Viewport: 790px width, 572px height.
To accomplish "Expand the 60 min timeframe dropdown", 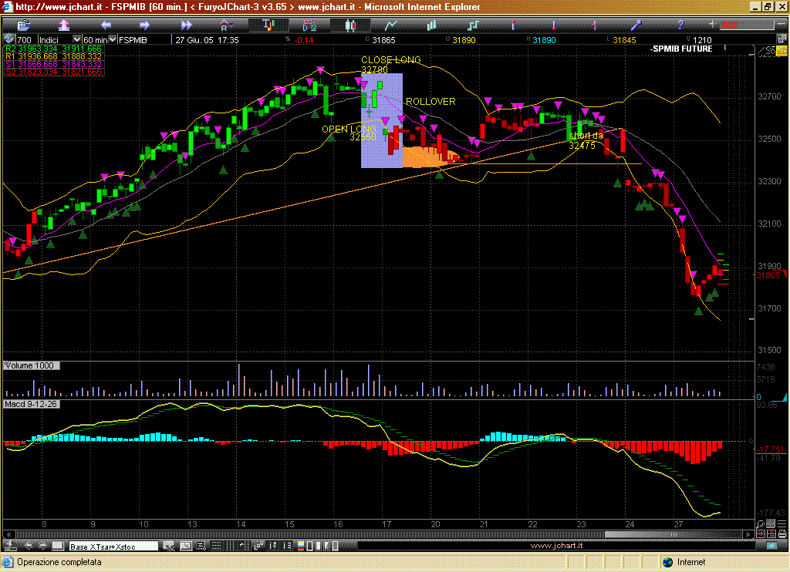I will 113,39.
